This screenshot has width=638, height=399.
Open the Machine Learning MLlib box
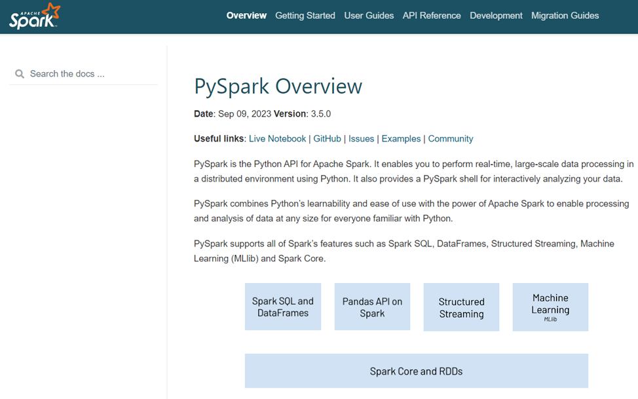point(550,307)
